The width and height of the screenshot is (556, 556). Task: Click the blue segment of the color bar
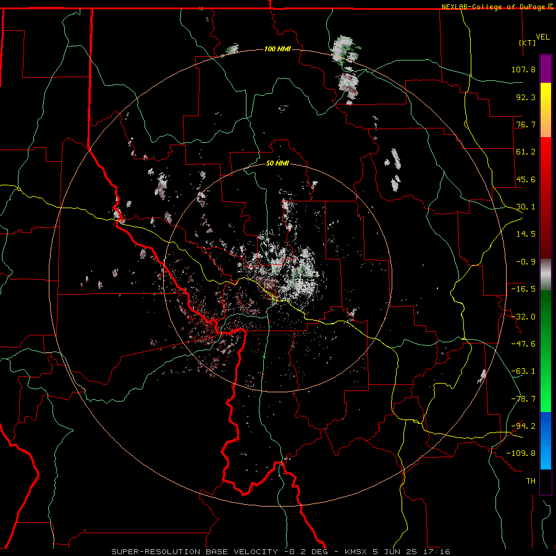click(x=545, y=440)
